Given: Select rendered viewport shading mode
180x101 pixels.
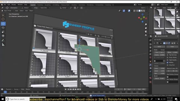Looking at the screenshot, I should point(144,11).
